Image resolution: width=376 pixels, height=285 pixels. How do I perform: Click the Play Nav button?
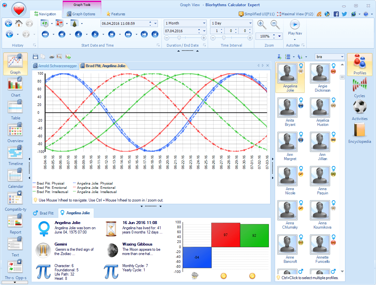295,27
